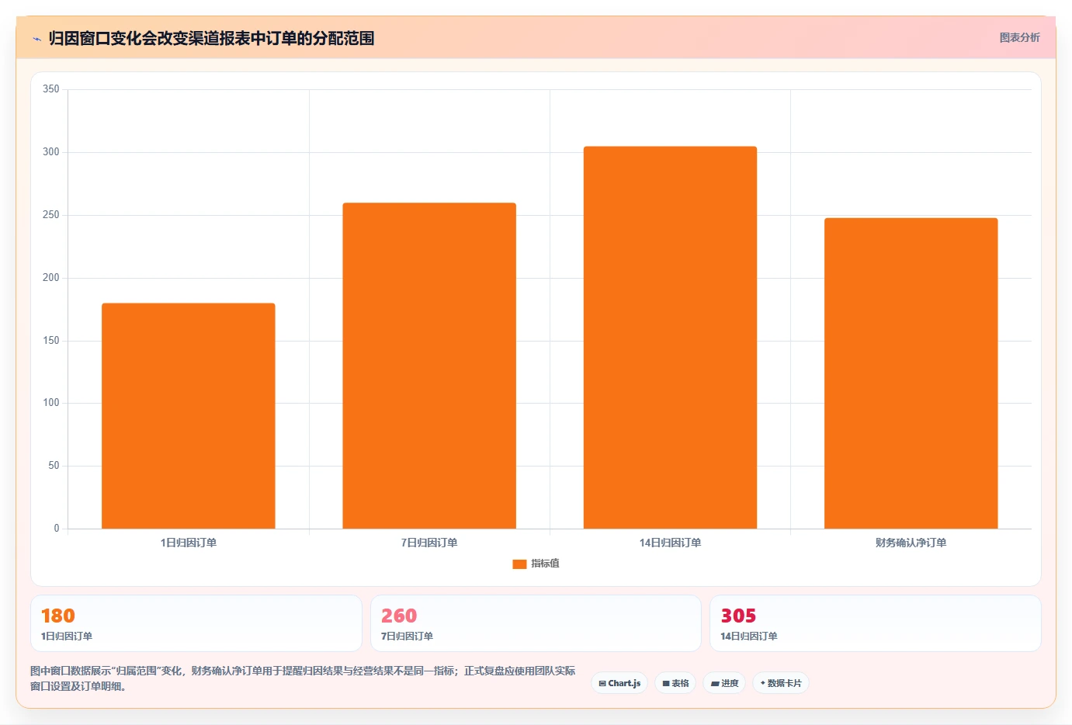
Task: Click the 图表分析 label in the header
Action: (x=1019, y=37)
